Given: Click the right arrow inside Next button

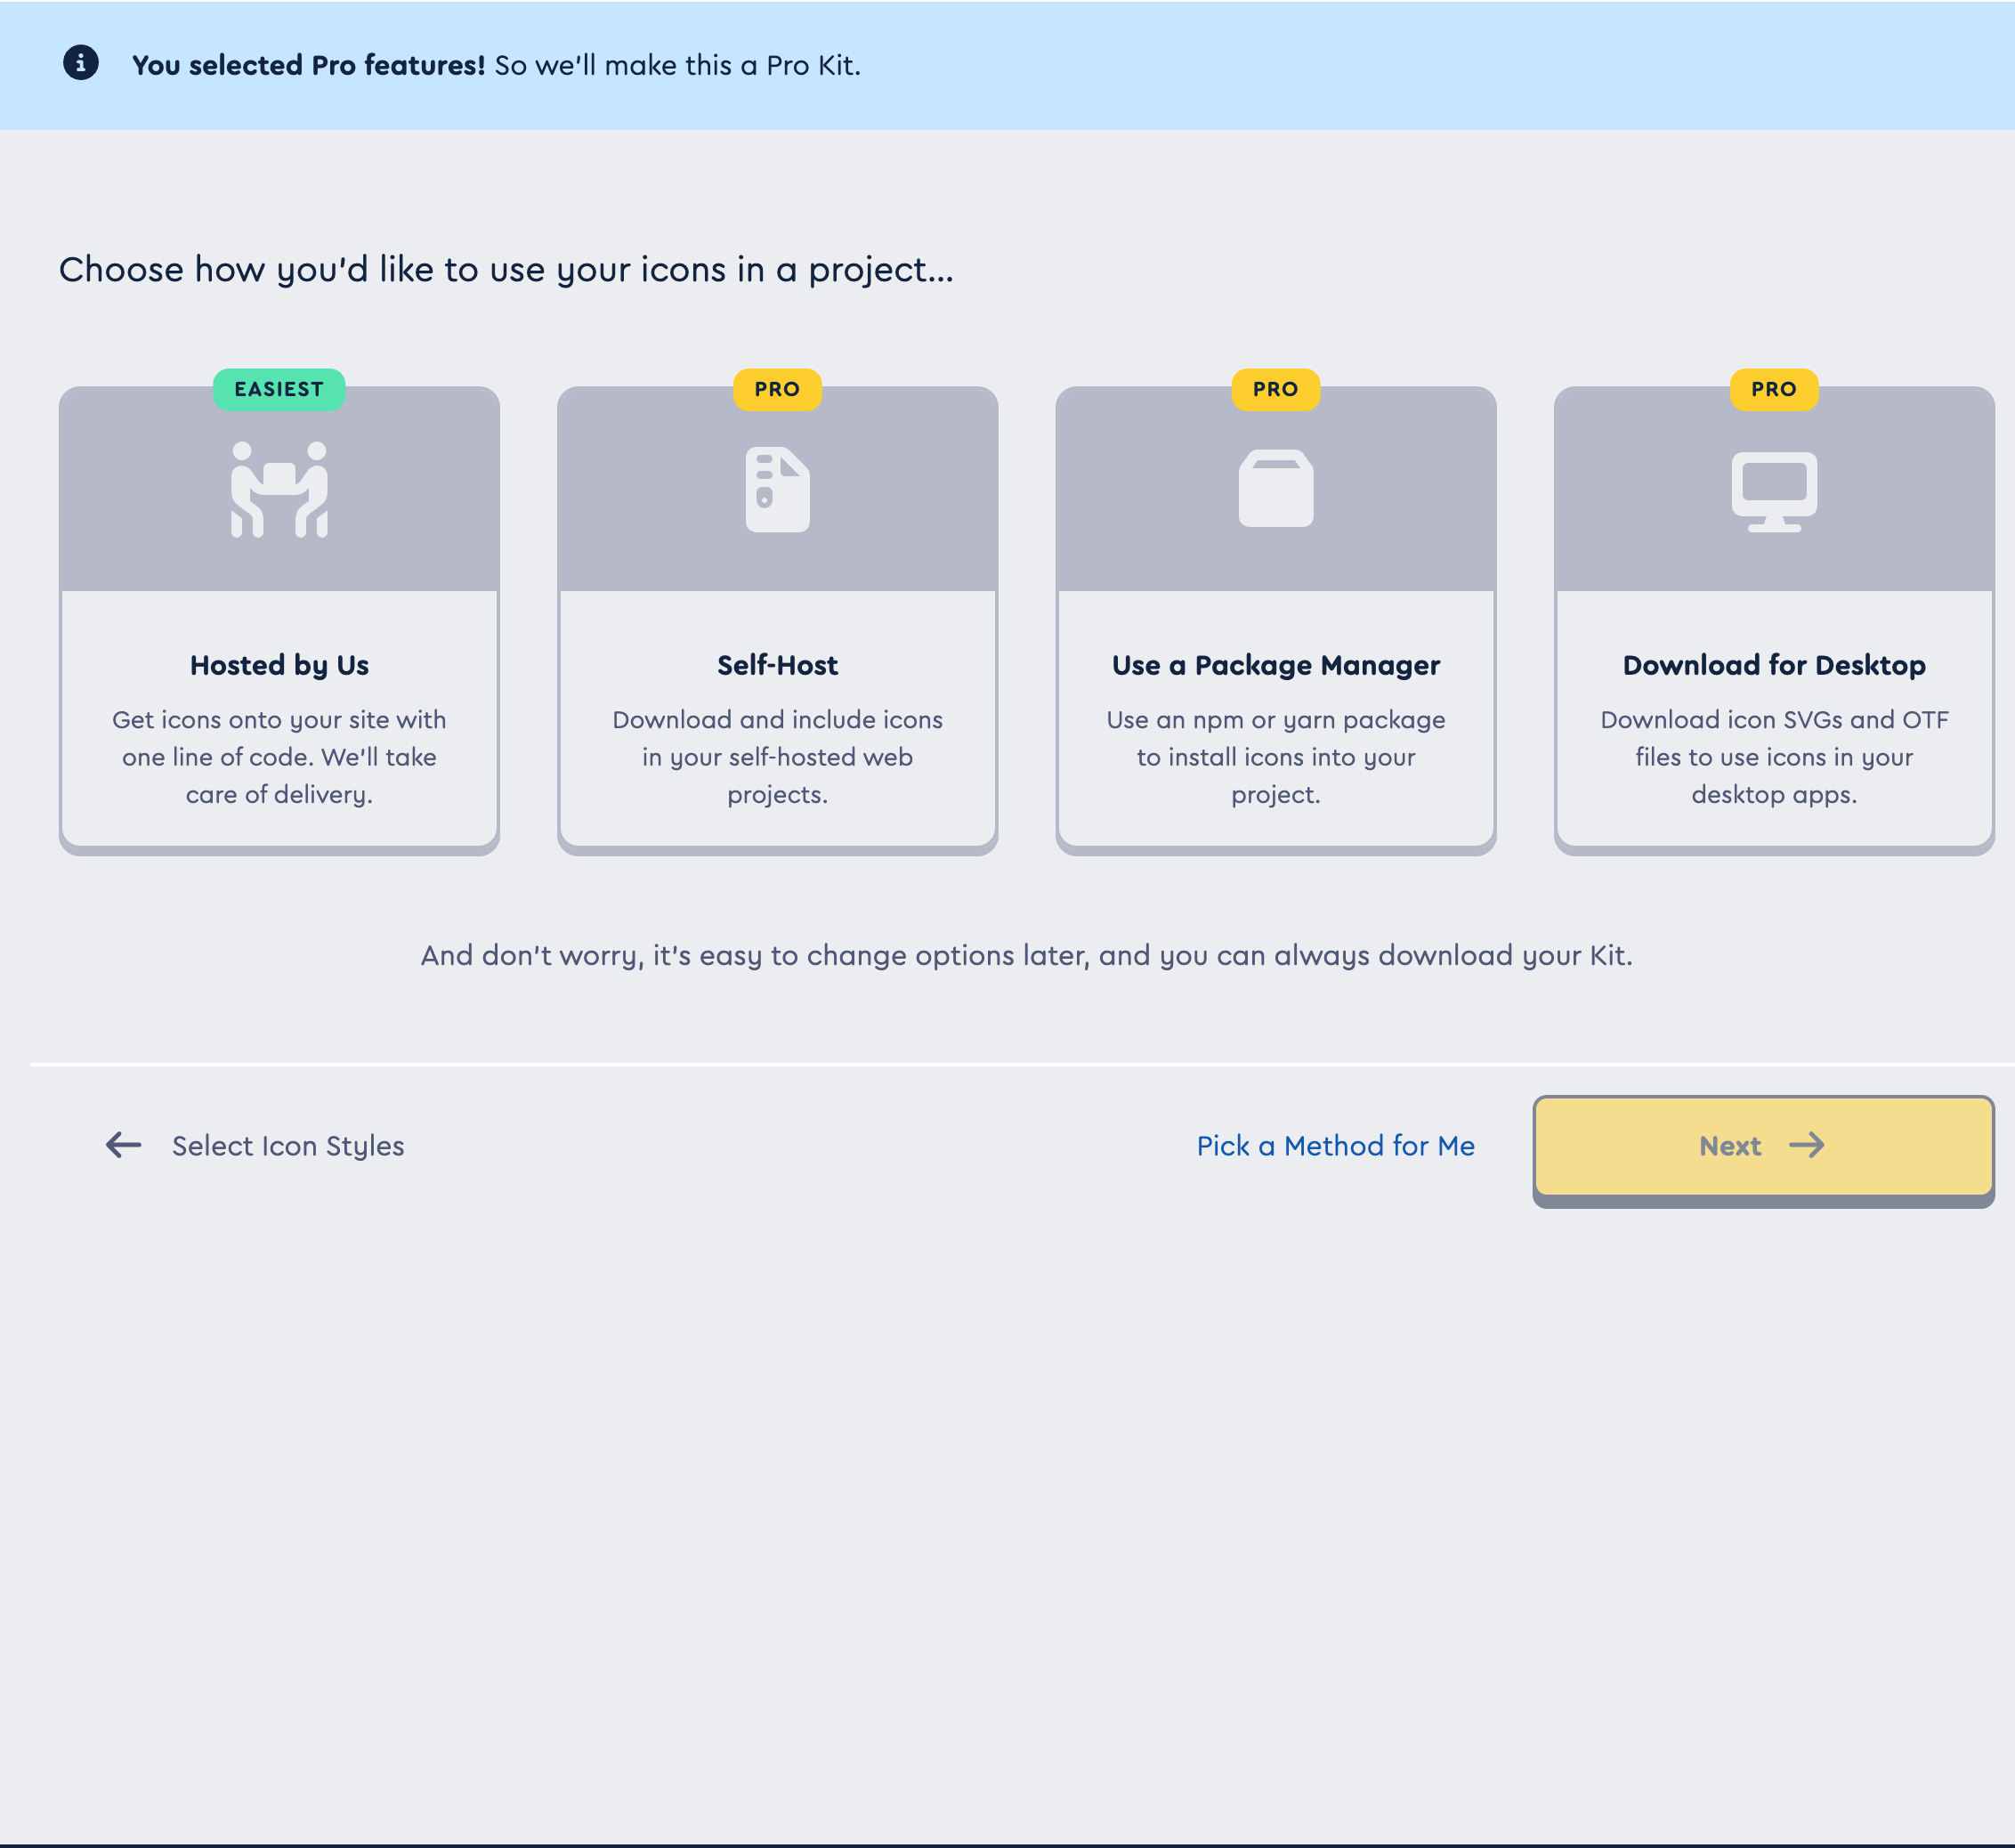Looking at the screenshot, I should coord(1807,1145).
